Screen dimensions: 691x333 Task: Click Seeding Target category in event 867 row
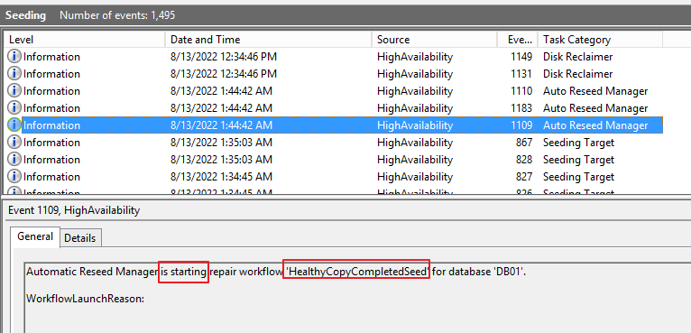(x=578, y=143)
